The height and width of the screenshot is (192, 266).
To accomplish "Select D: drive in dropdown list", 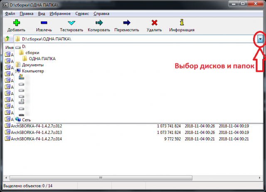I will coord(24,47).
